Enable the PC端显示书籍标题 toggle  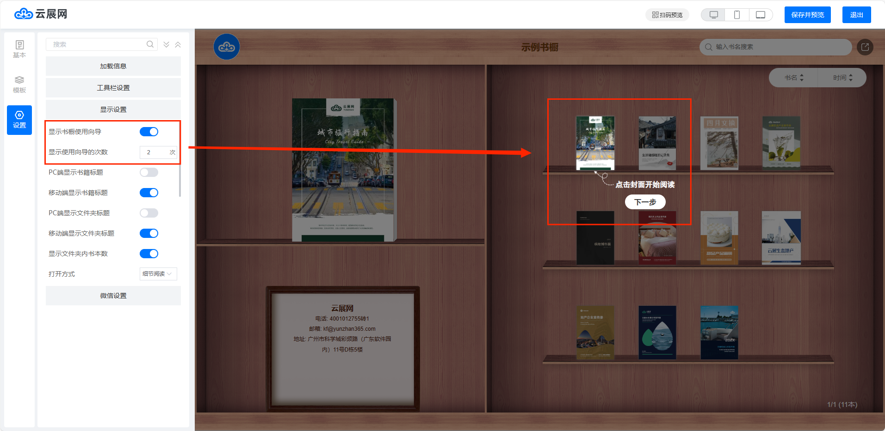149,172
